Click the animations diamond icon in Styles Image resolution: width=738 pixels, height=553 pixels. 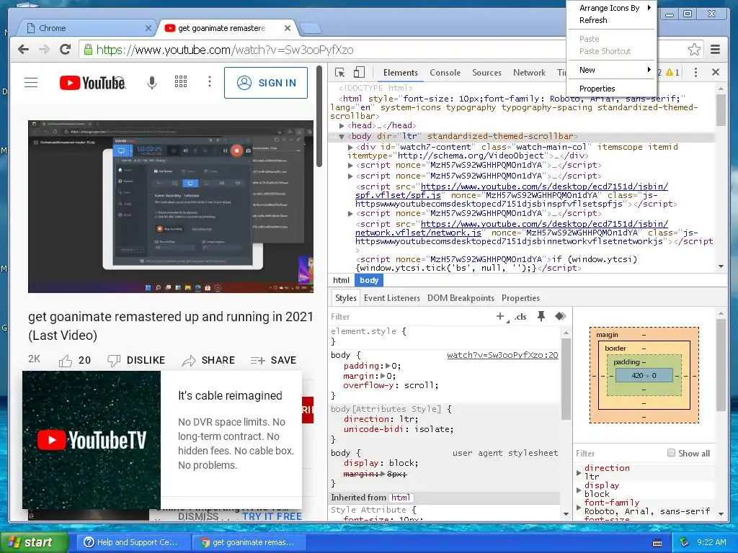(560, 317)
